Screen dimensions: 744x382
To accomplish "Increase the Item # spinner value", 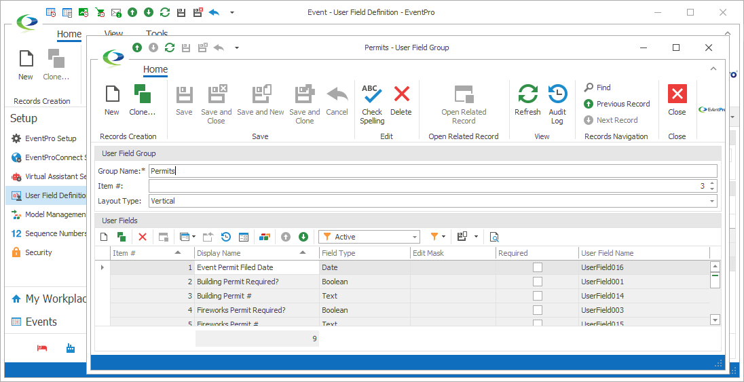I will point(711,184).
